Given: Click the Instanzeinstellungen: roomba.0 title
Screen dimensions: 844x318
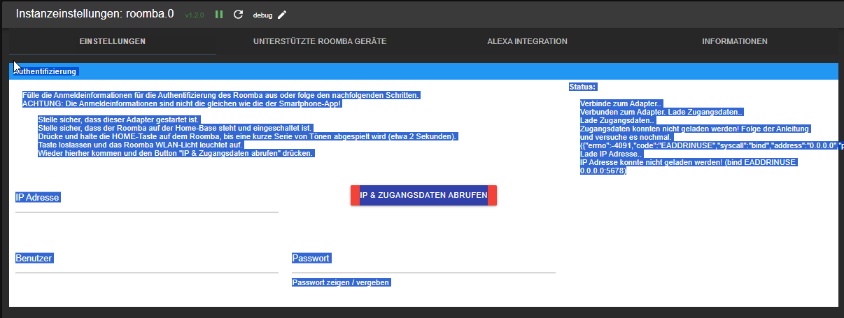Looking at the screenshot, I should (x=94, y=13).
